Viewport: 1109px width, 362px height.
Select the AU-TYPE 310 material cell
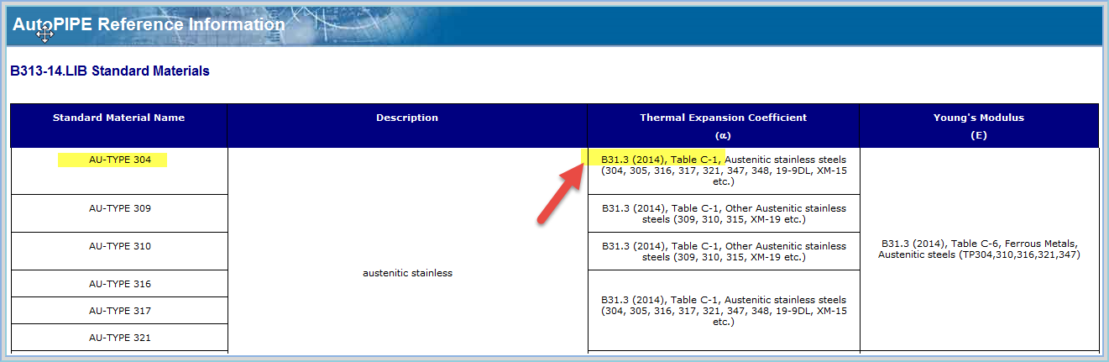[x=118, y=251]
